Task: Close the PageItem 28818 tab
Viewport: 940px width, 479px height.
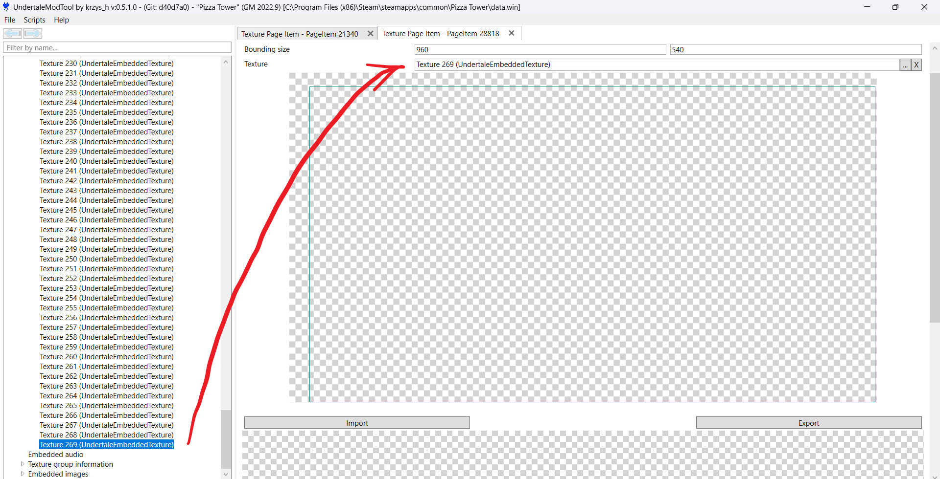Action: pos(511,33)
